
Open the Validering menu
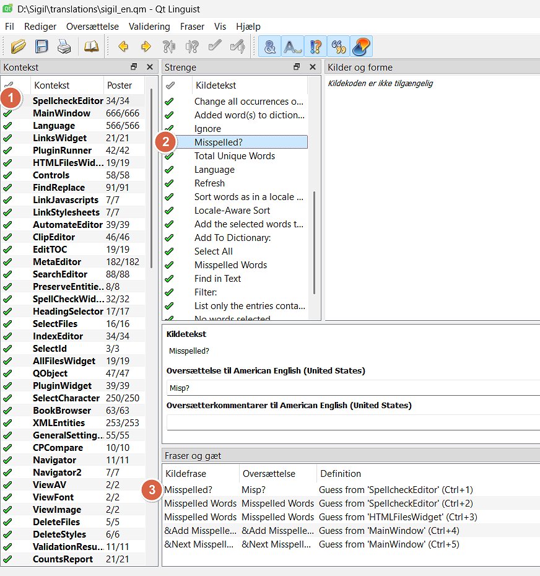[x=149, y=27]
